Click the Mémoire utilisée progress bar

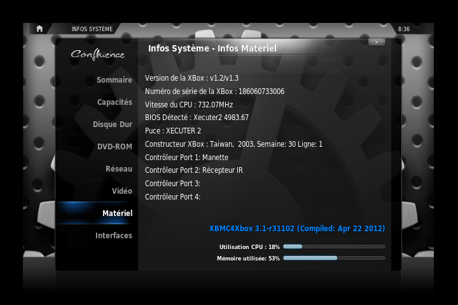[334, 259]
